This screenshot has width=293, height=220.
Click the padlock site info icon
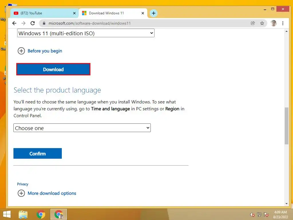pos(44,23)
